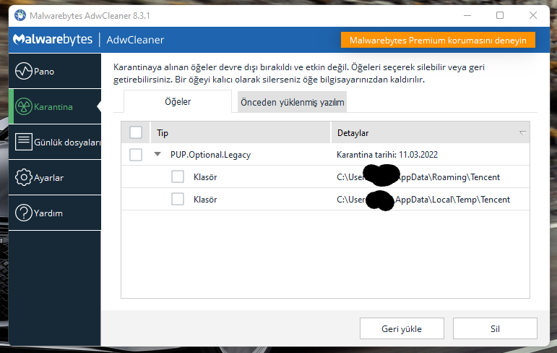Click the Ayarlar gear icon
557x353 pixels.
[x=24, y=177]
